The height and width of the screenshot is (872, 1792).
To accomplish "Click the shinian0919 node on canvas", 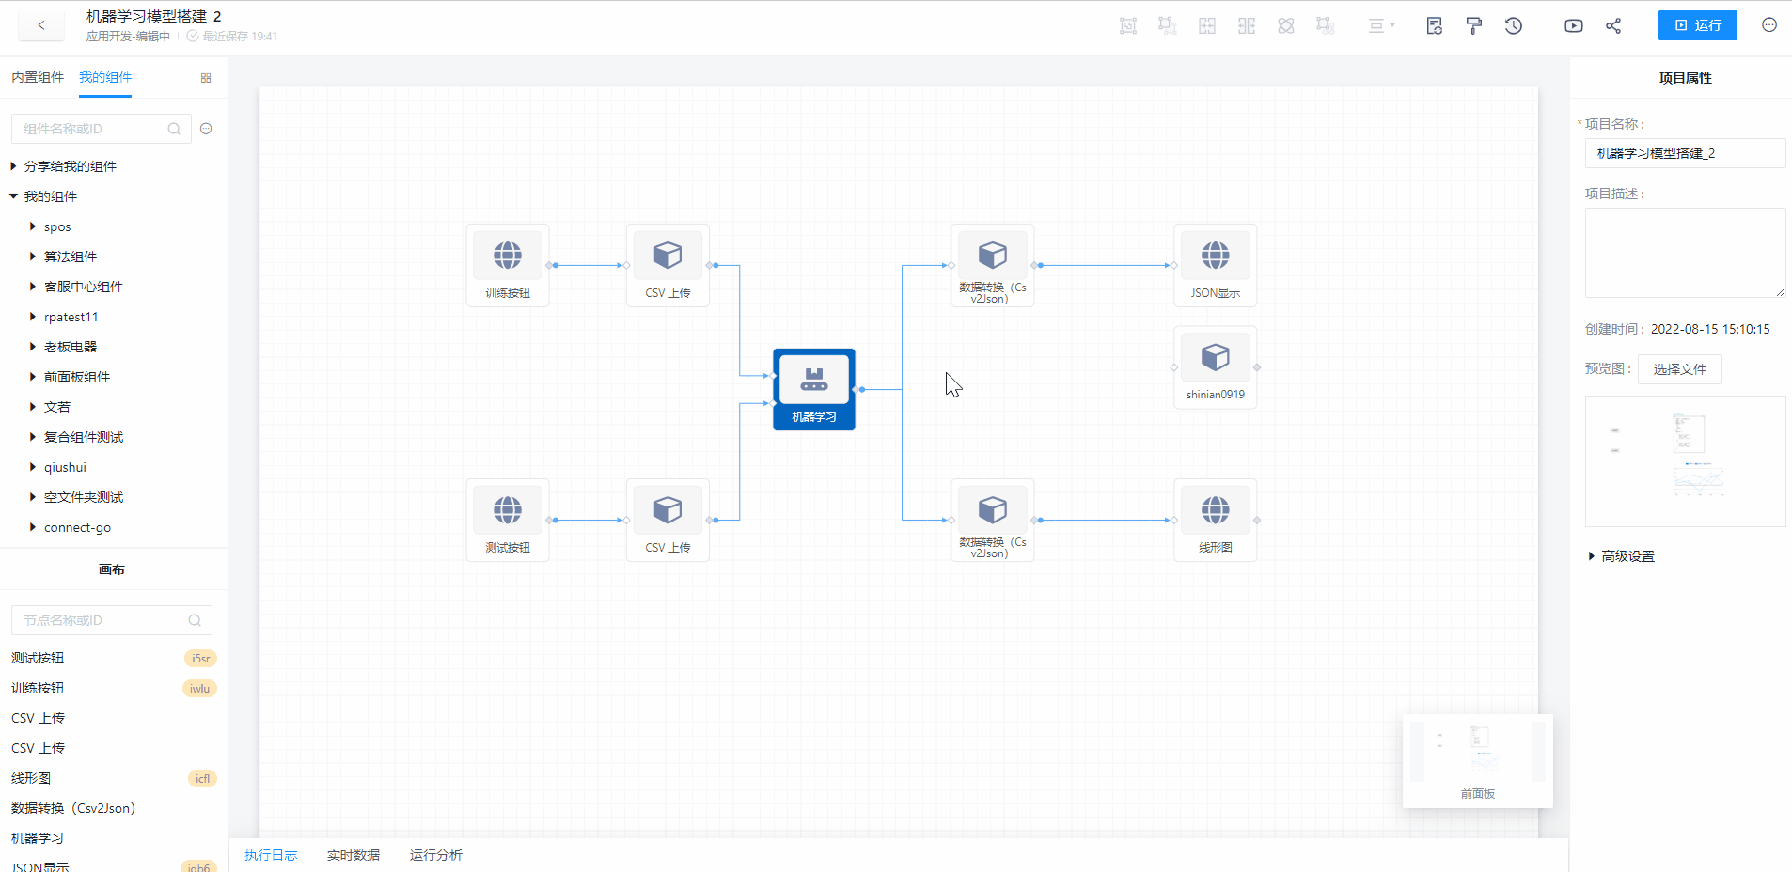I will coord(1215,366).
